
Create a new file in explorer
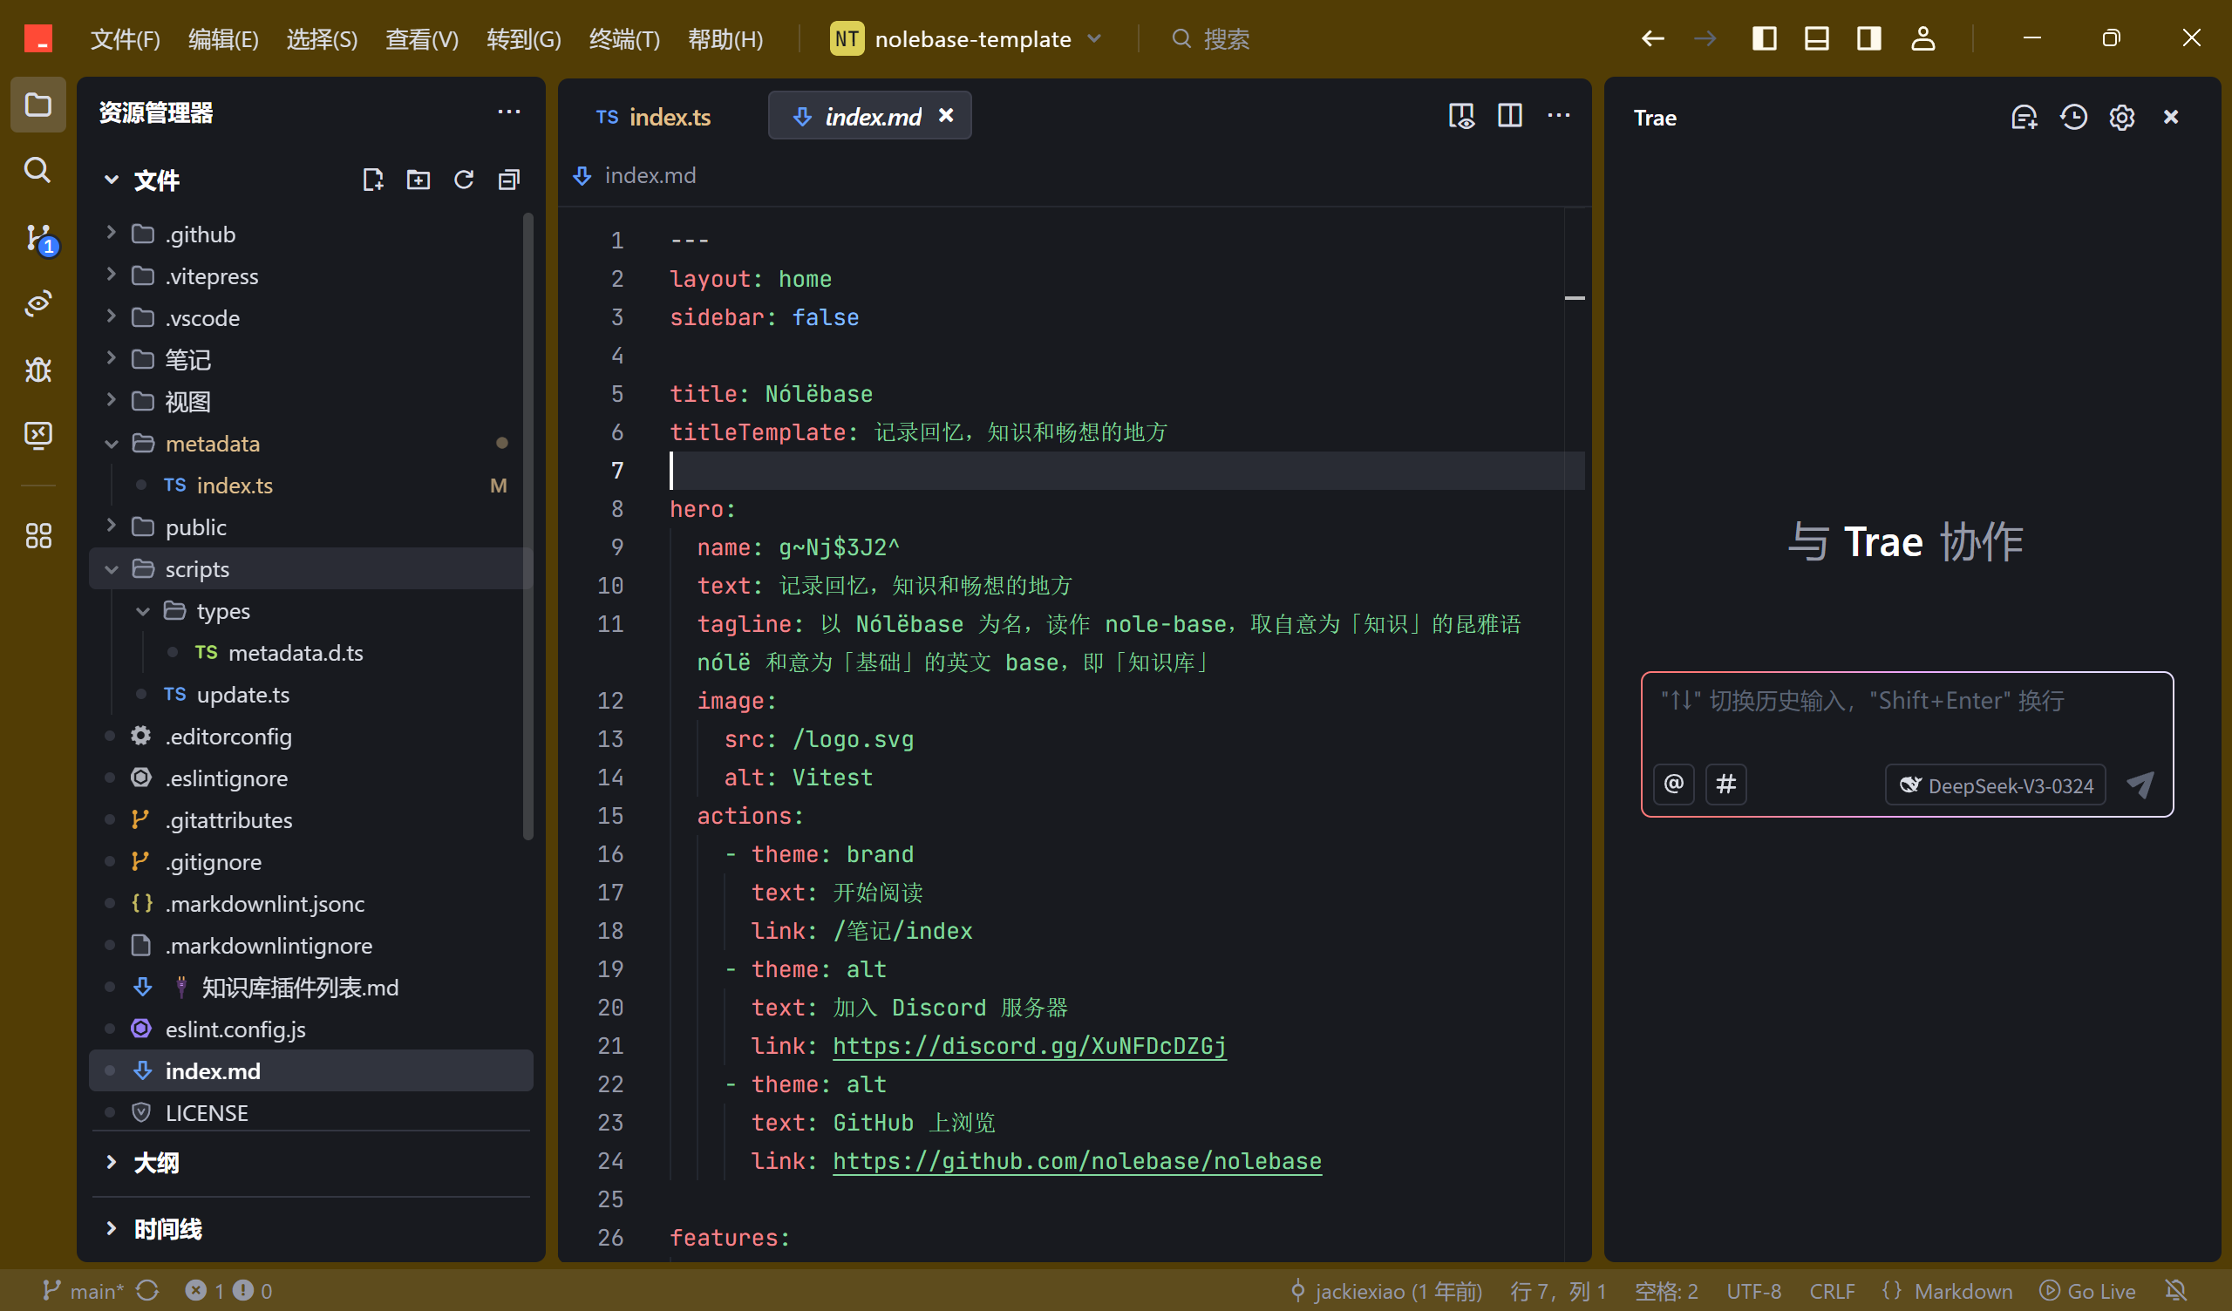373,180
